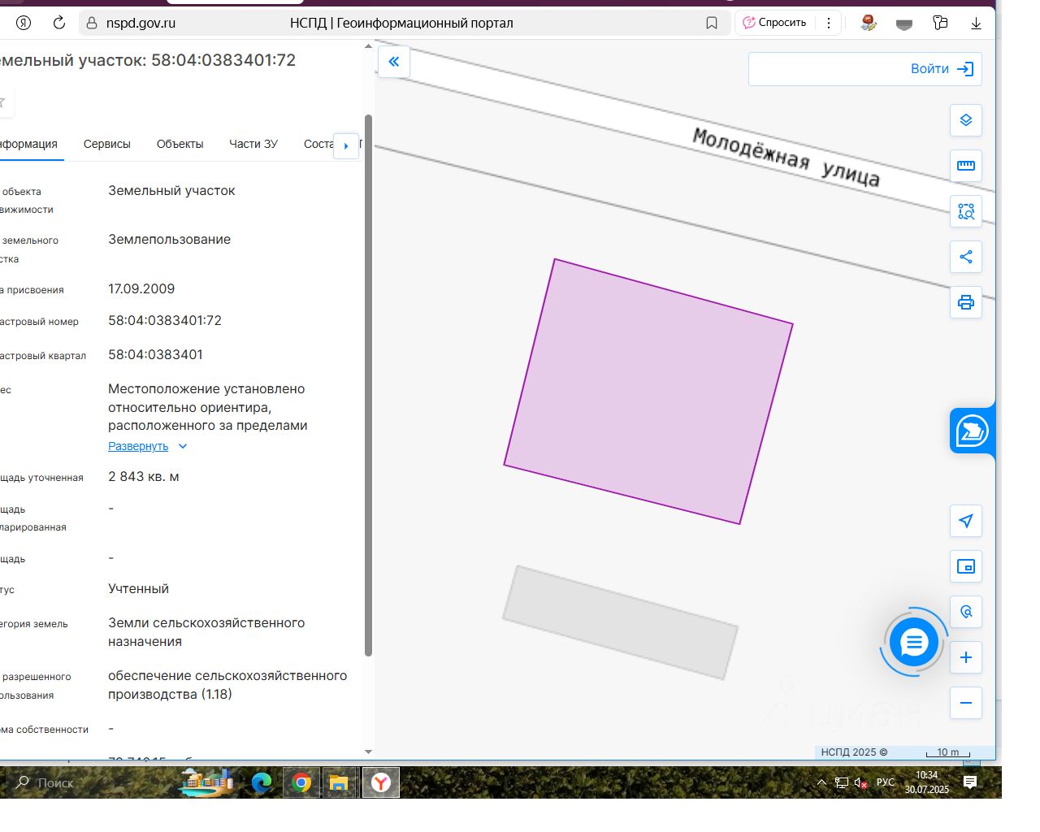Switch input language РУС in tray

pyautogui.click(x=885, y=783)
